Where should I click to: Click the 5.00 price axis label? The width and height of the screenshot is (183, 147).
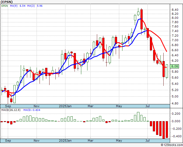175,97
